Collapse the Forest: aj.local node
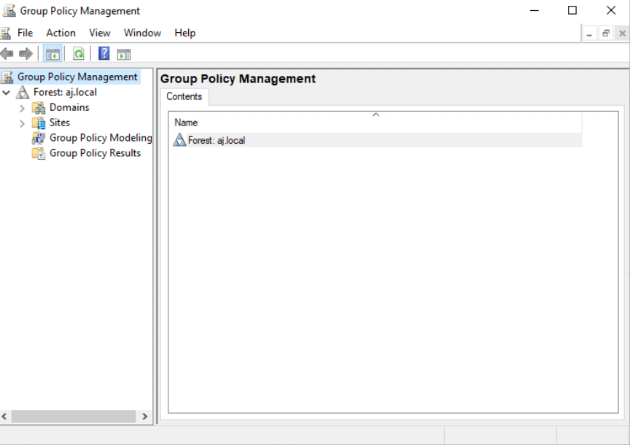 coord(7,93)
